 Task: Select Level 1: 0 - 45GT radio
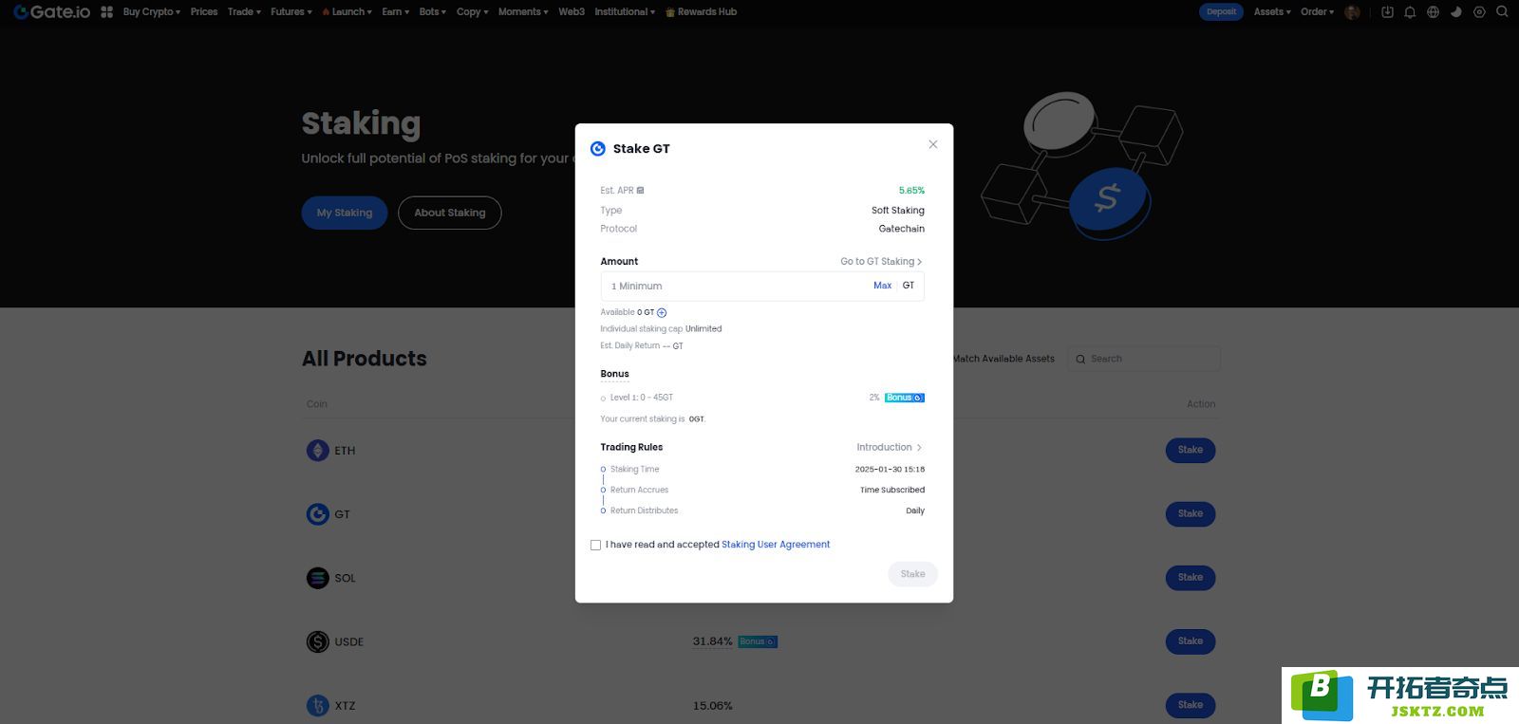[603, 399]
